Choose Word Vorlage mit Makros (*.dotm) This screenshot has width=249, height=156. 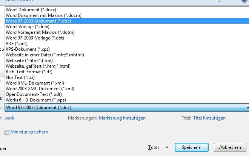pyautogui.click(x=127, y=32)
